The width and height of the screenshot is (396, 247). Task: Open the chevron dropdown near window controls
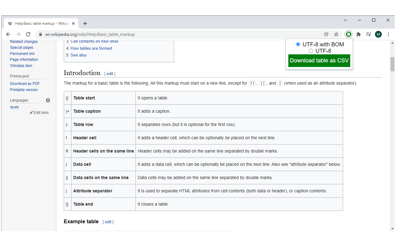345,20
